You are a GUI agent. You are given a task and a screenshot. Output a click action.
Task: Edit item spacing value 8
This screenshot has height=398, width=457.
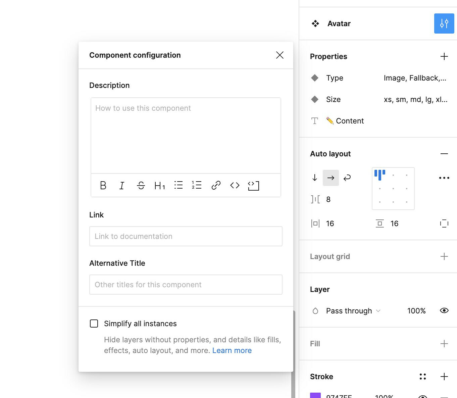click(328, 199)
